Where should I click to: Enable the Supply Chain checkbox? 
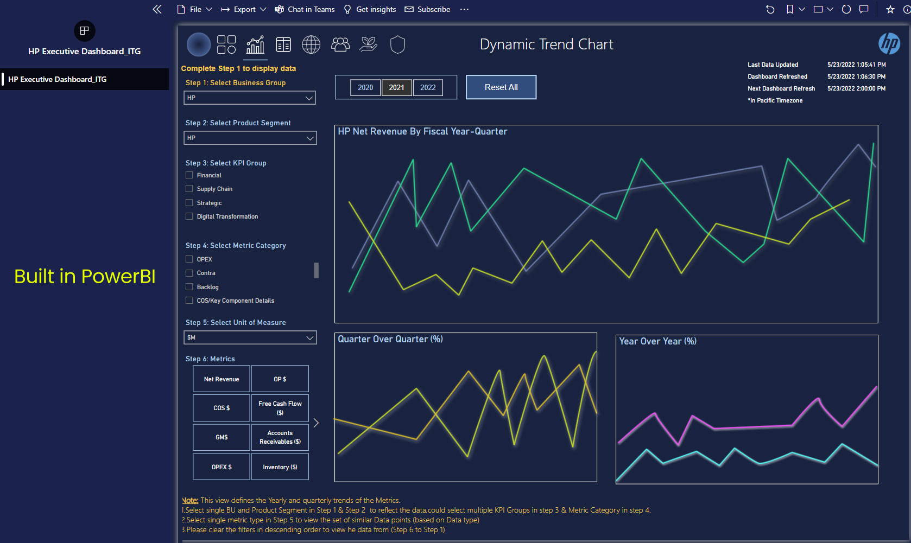click(x=189, y=189)
